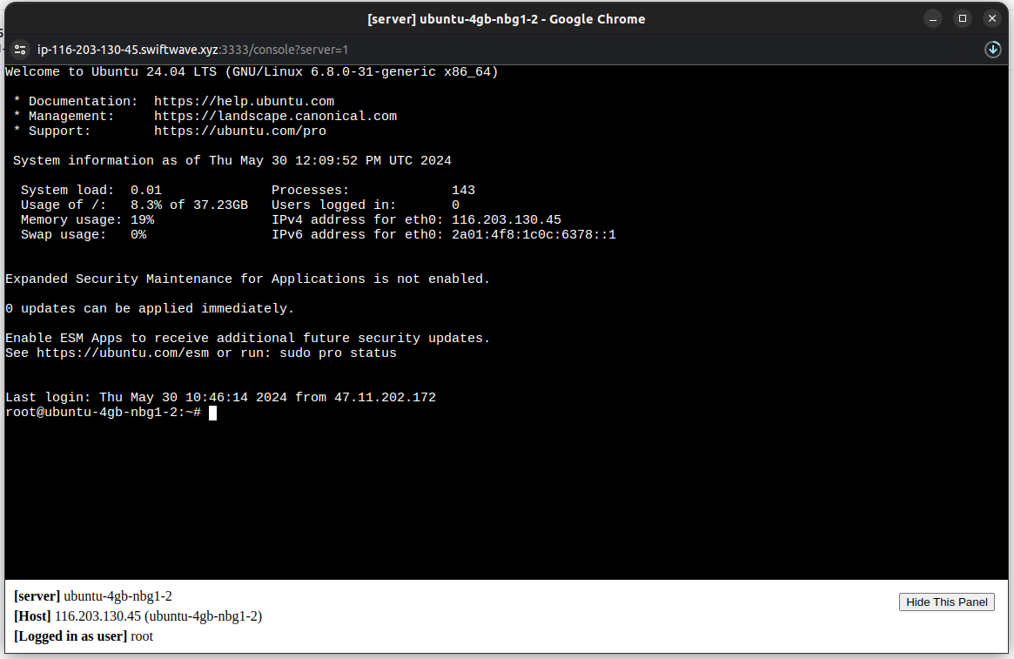The image size is (1014, 659).
Task: Click the IPv4 address 116.203.130.45 in terminal
Action: (507, 220)
